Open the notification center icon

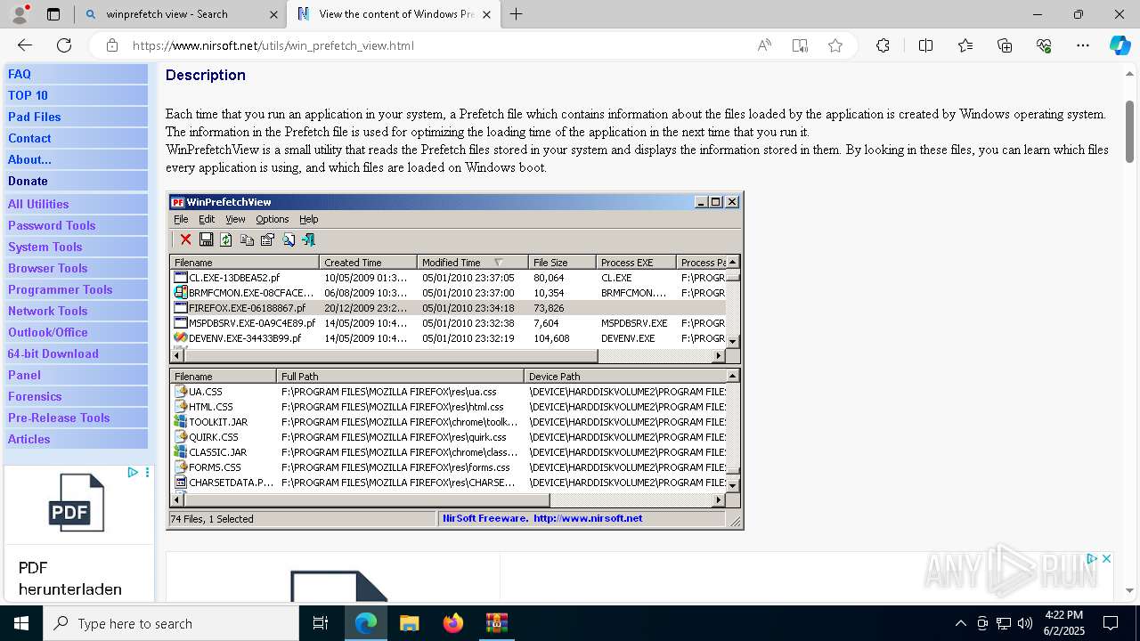pos(1111,623)
